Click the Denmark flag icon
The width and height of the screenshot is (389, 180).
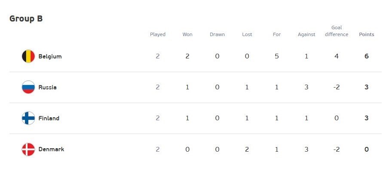point(28,149)
